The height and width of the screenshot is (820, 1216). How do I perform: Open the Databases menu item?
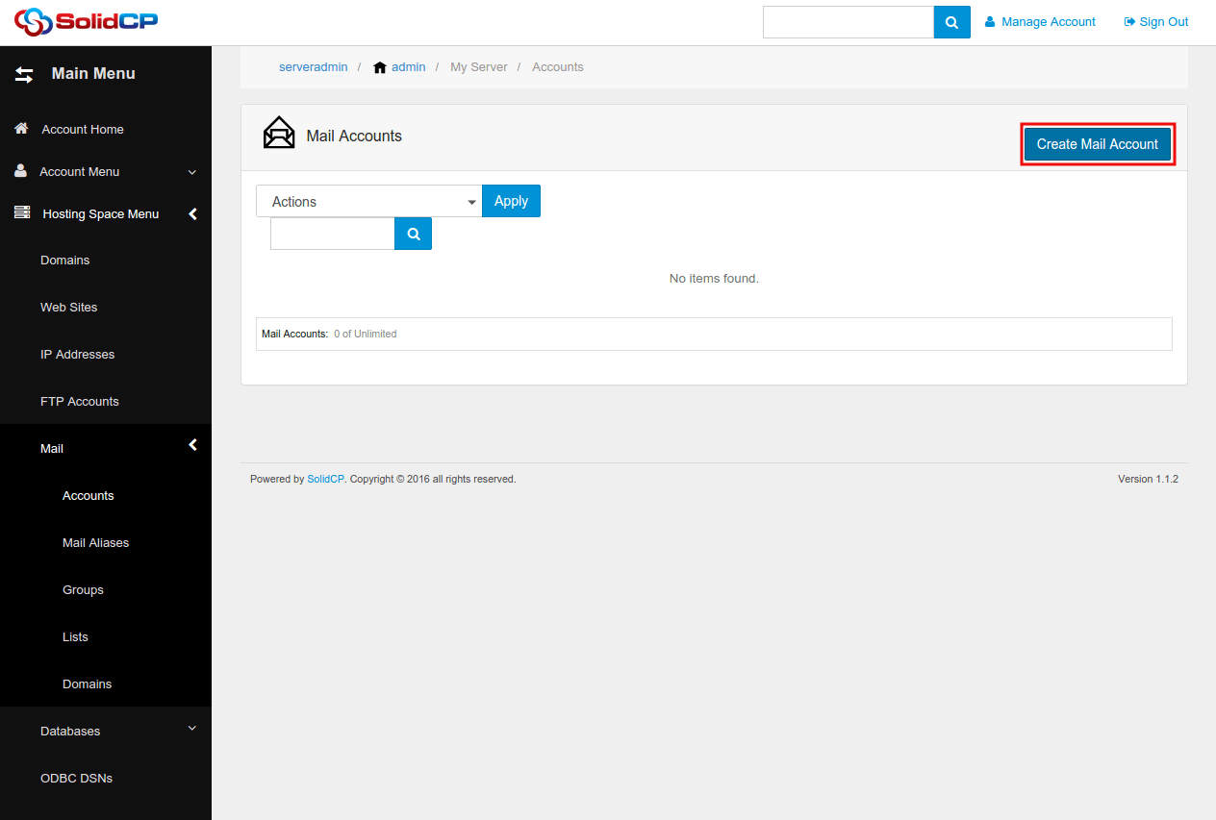(x=70, y=732)
